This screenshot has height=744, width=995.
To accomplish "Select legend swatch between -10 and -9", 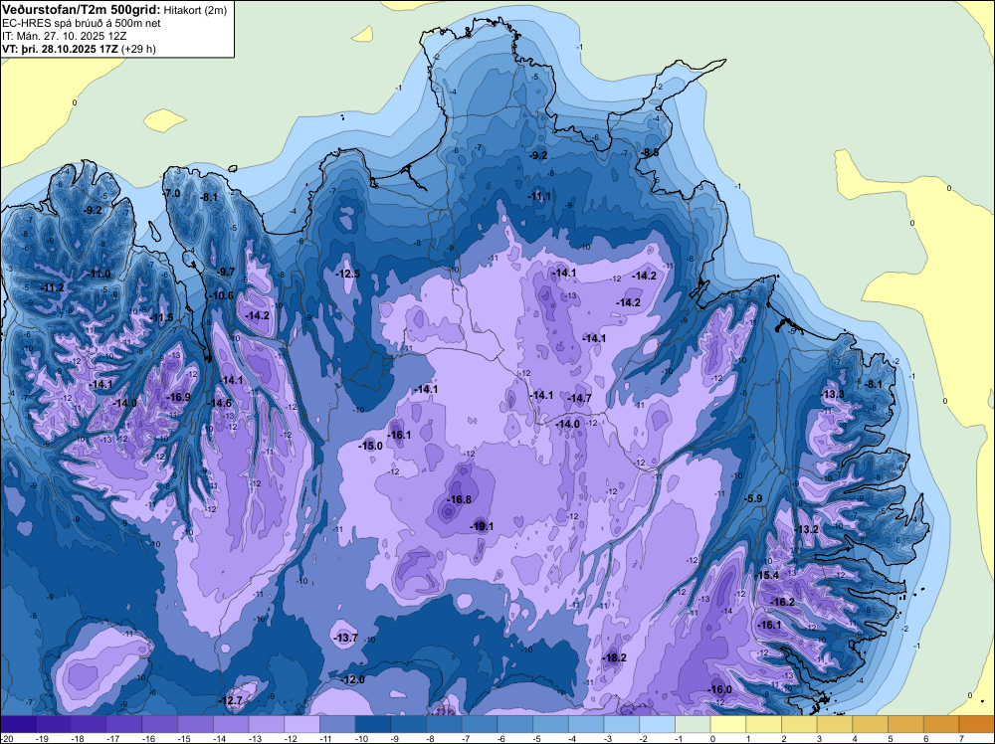I will [x=373, y=723].
